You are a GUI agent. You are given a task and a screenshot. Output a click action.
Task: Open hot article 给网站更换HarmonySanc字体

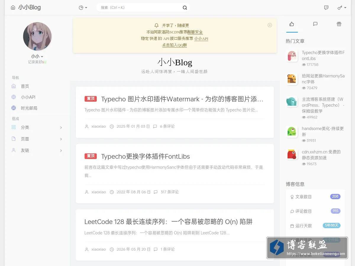pos(323,79)
